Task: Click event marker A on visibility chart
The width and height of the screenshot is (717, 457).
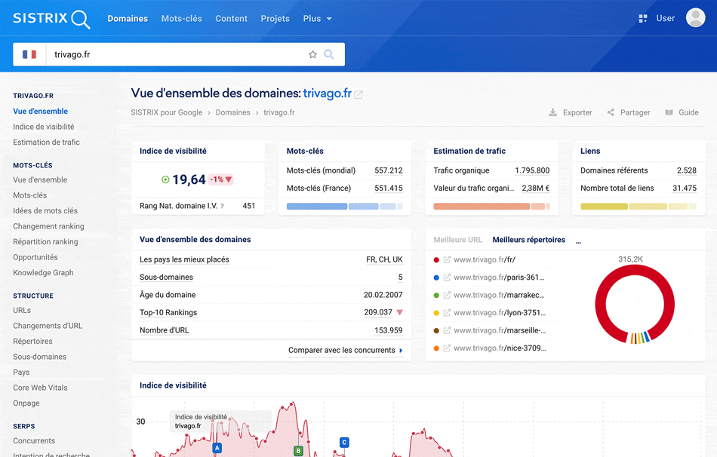Action: [x=217, y=448]
